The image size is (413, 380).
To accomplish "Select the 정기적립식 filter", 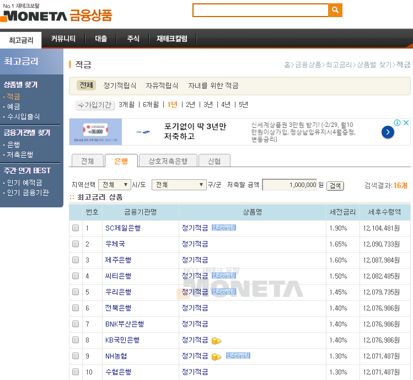I will click(120, 85).
